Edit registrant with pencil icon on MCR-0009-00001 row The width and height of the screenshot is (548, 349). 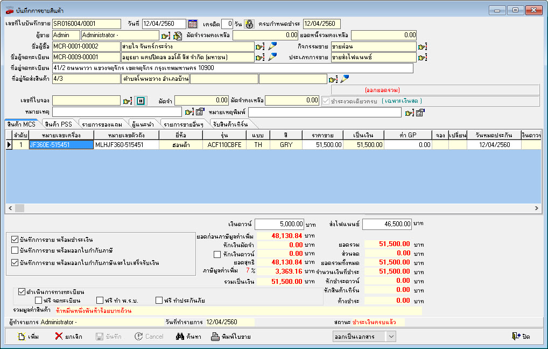[272, 57]
